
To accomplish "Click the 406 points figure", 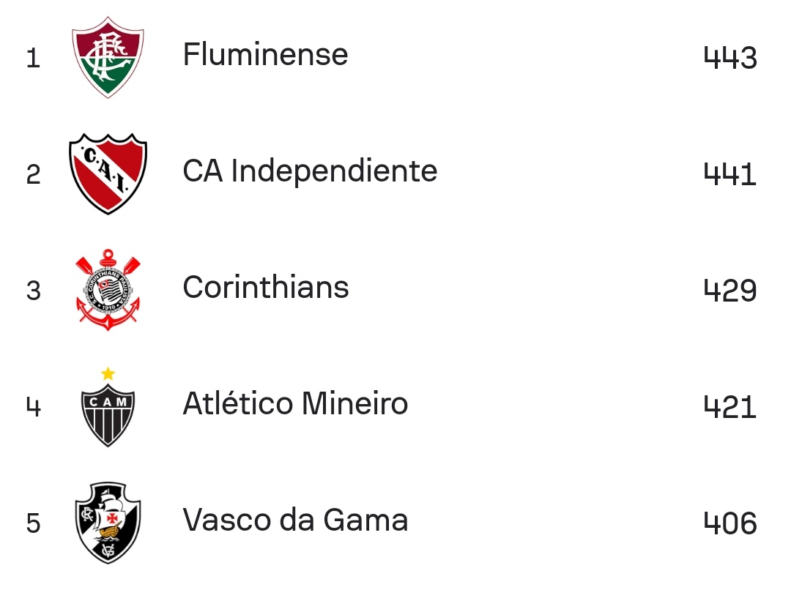I will (x=730, y=523).
